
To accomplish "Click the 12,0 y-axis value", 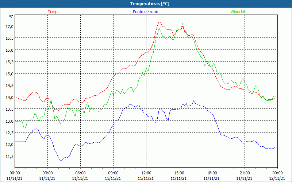I will (9, 145).
